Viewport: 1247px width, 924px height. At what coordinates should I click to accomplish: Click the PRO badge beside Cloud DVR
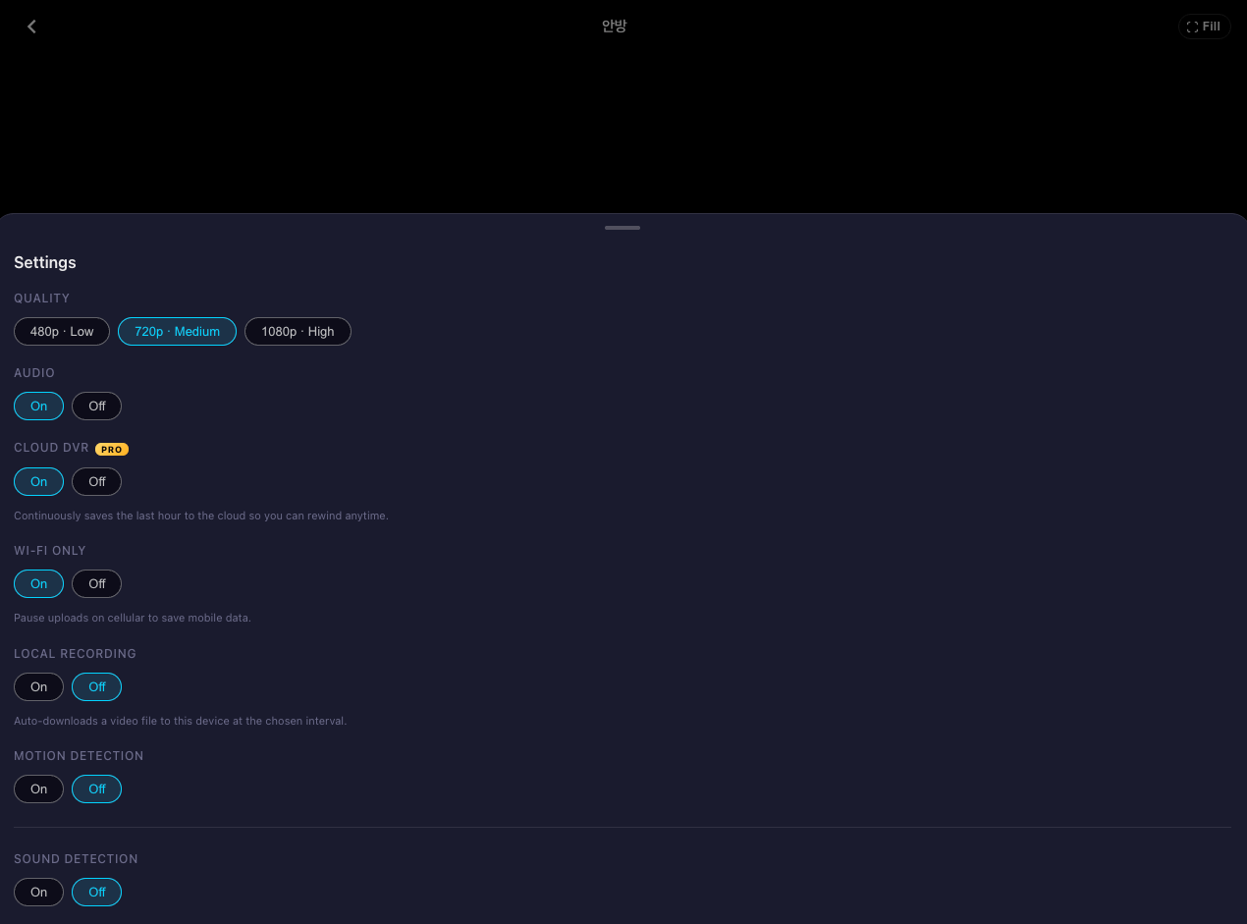coord(112,449)
